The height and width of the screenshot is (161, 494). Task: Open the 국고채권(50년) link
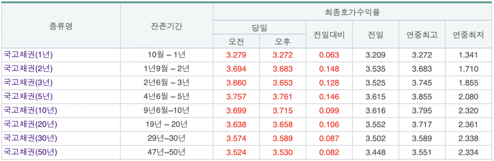(30, 152)
